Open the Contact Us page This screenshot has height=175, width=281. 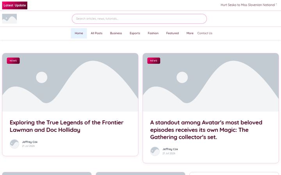pyautogui.click(x=205, y=33)
